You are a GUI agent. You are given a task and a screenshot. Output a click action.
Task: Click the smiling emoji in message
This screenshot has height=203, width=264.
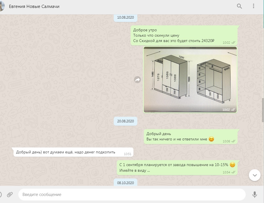click(x=211, y=139)
